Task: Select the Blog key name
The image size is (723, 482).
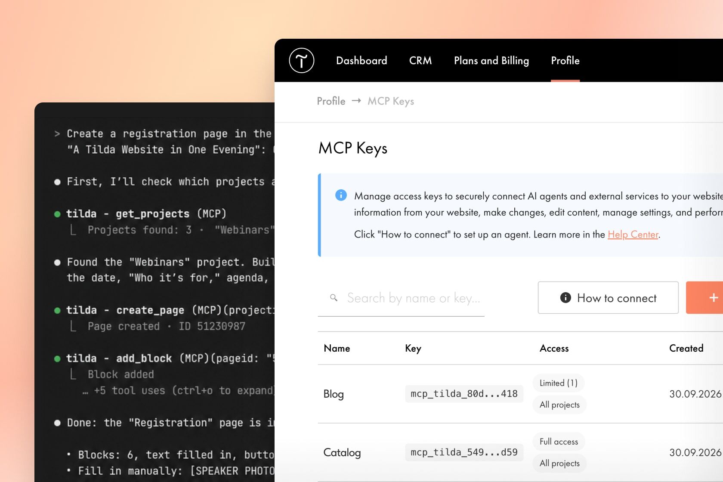Action: point(334,394)
